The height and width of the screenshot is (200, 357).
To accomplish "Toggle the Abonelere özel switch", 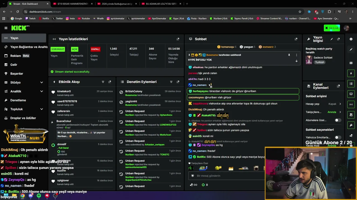I will pyautogui.click(x=338, y=120).
